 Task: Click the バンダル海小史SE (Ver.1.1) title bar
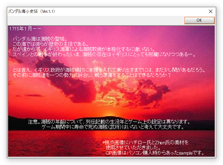click(x=103, y=11)
